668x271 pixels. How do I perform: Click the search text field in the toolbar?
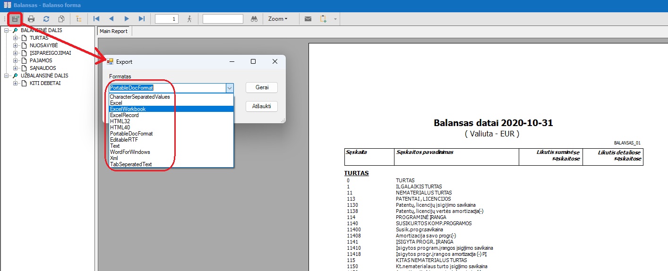223,19
